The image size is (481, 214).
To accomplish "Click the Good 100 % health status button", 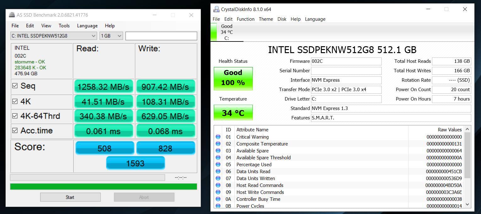I will point(233,78).
